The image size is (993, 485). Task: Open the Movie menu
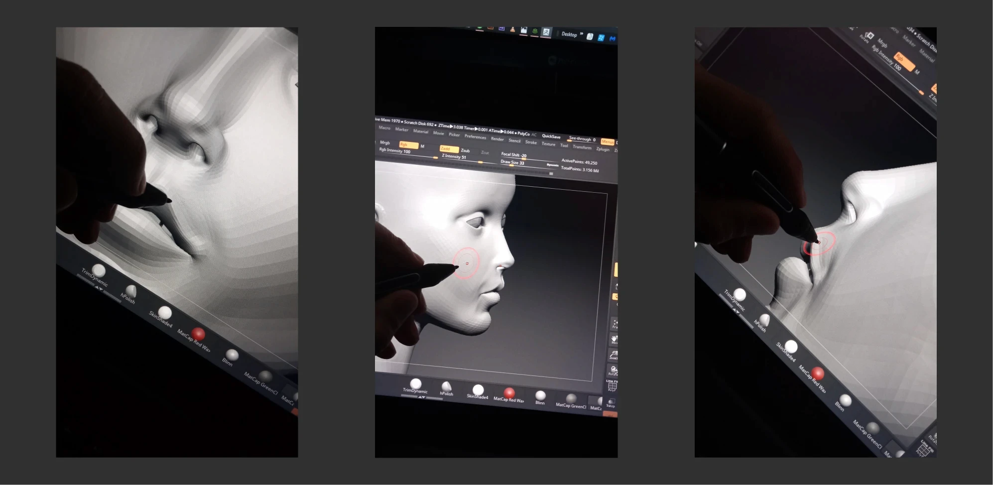coord(438,133)
